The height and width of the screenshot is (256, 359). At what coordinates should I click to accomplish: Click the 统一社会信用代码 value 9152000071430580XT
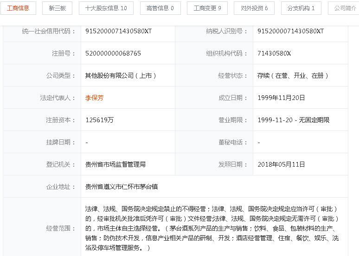(118, 31)
